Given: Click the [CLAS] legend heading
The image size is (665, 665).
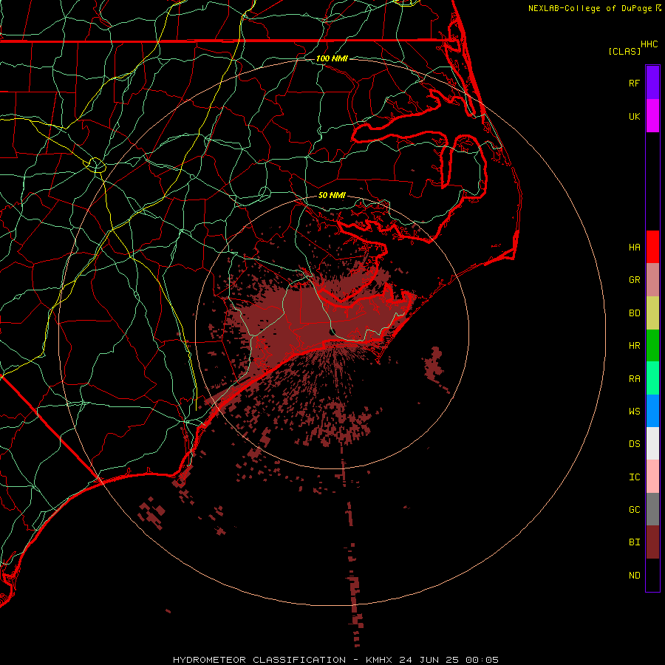Looking at the screenshot, I should [624, 51].
